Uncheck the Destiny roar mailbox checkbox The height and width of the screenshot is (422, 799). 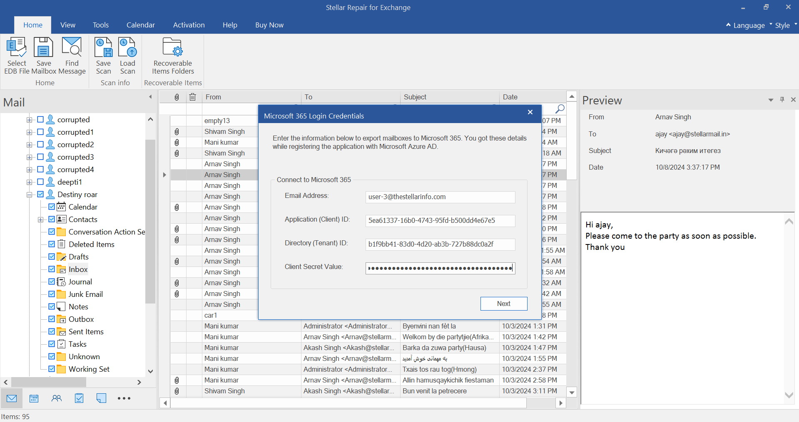click(40, 194)
